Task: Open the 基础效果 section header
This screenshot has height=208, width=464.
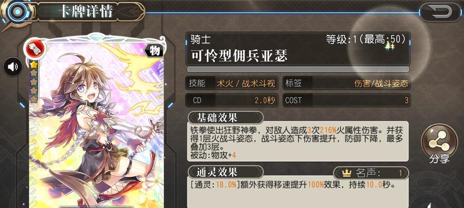Action: tap(225, 118)
